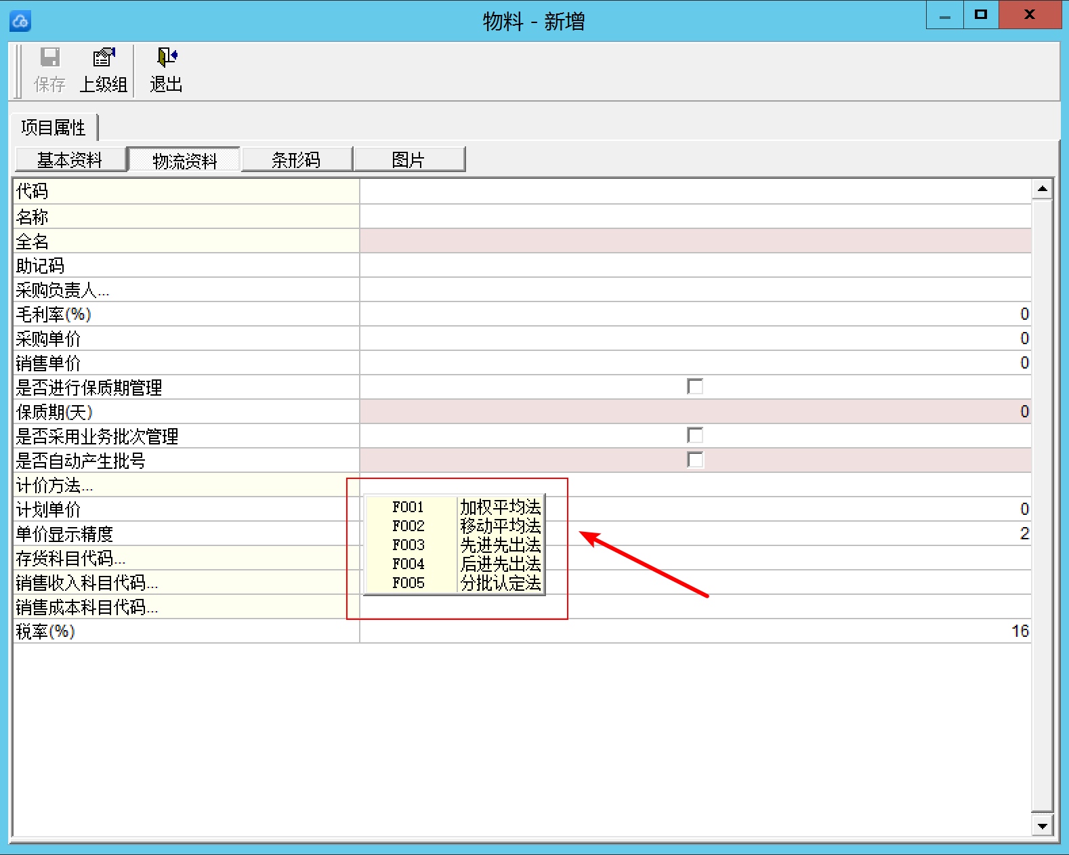The height and width of the screenshot is (855, 1069).
Task: Click the 保质期(天) row label
Action: point(54,412)
